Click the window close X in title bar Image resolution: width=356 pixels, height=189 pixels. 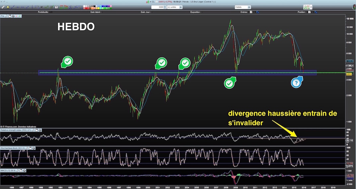1,2
